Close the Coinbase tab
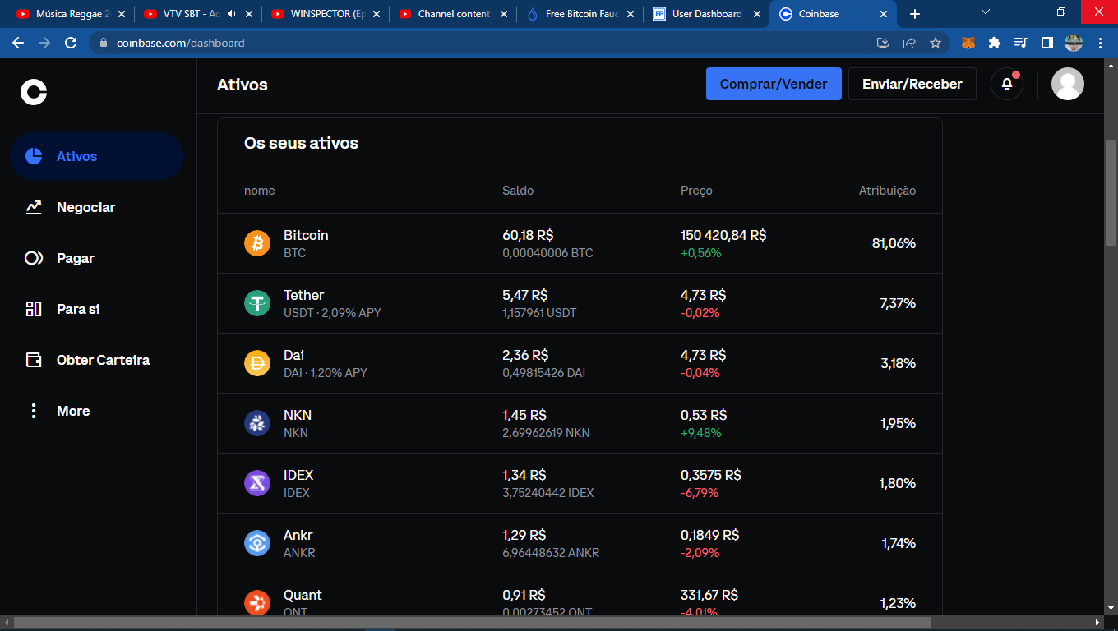This screenshot has height=631, width=1118. pos(885,14)
